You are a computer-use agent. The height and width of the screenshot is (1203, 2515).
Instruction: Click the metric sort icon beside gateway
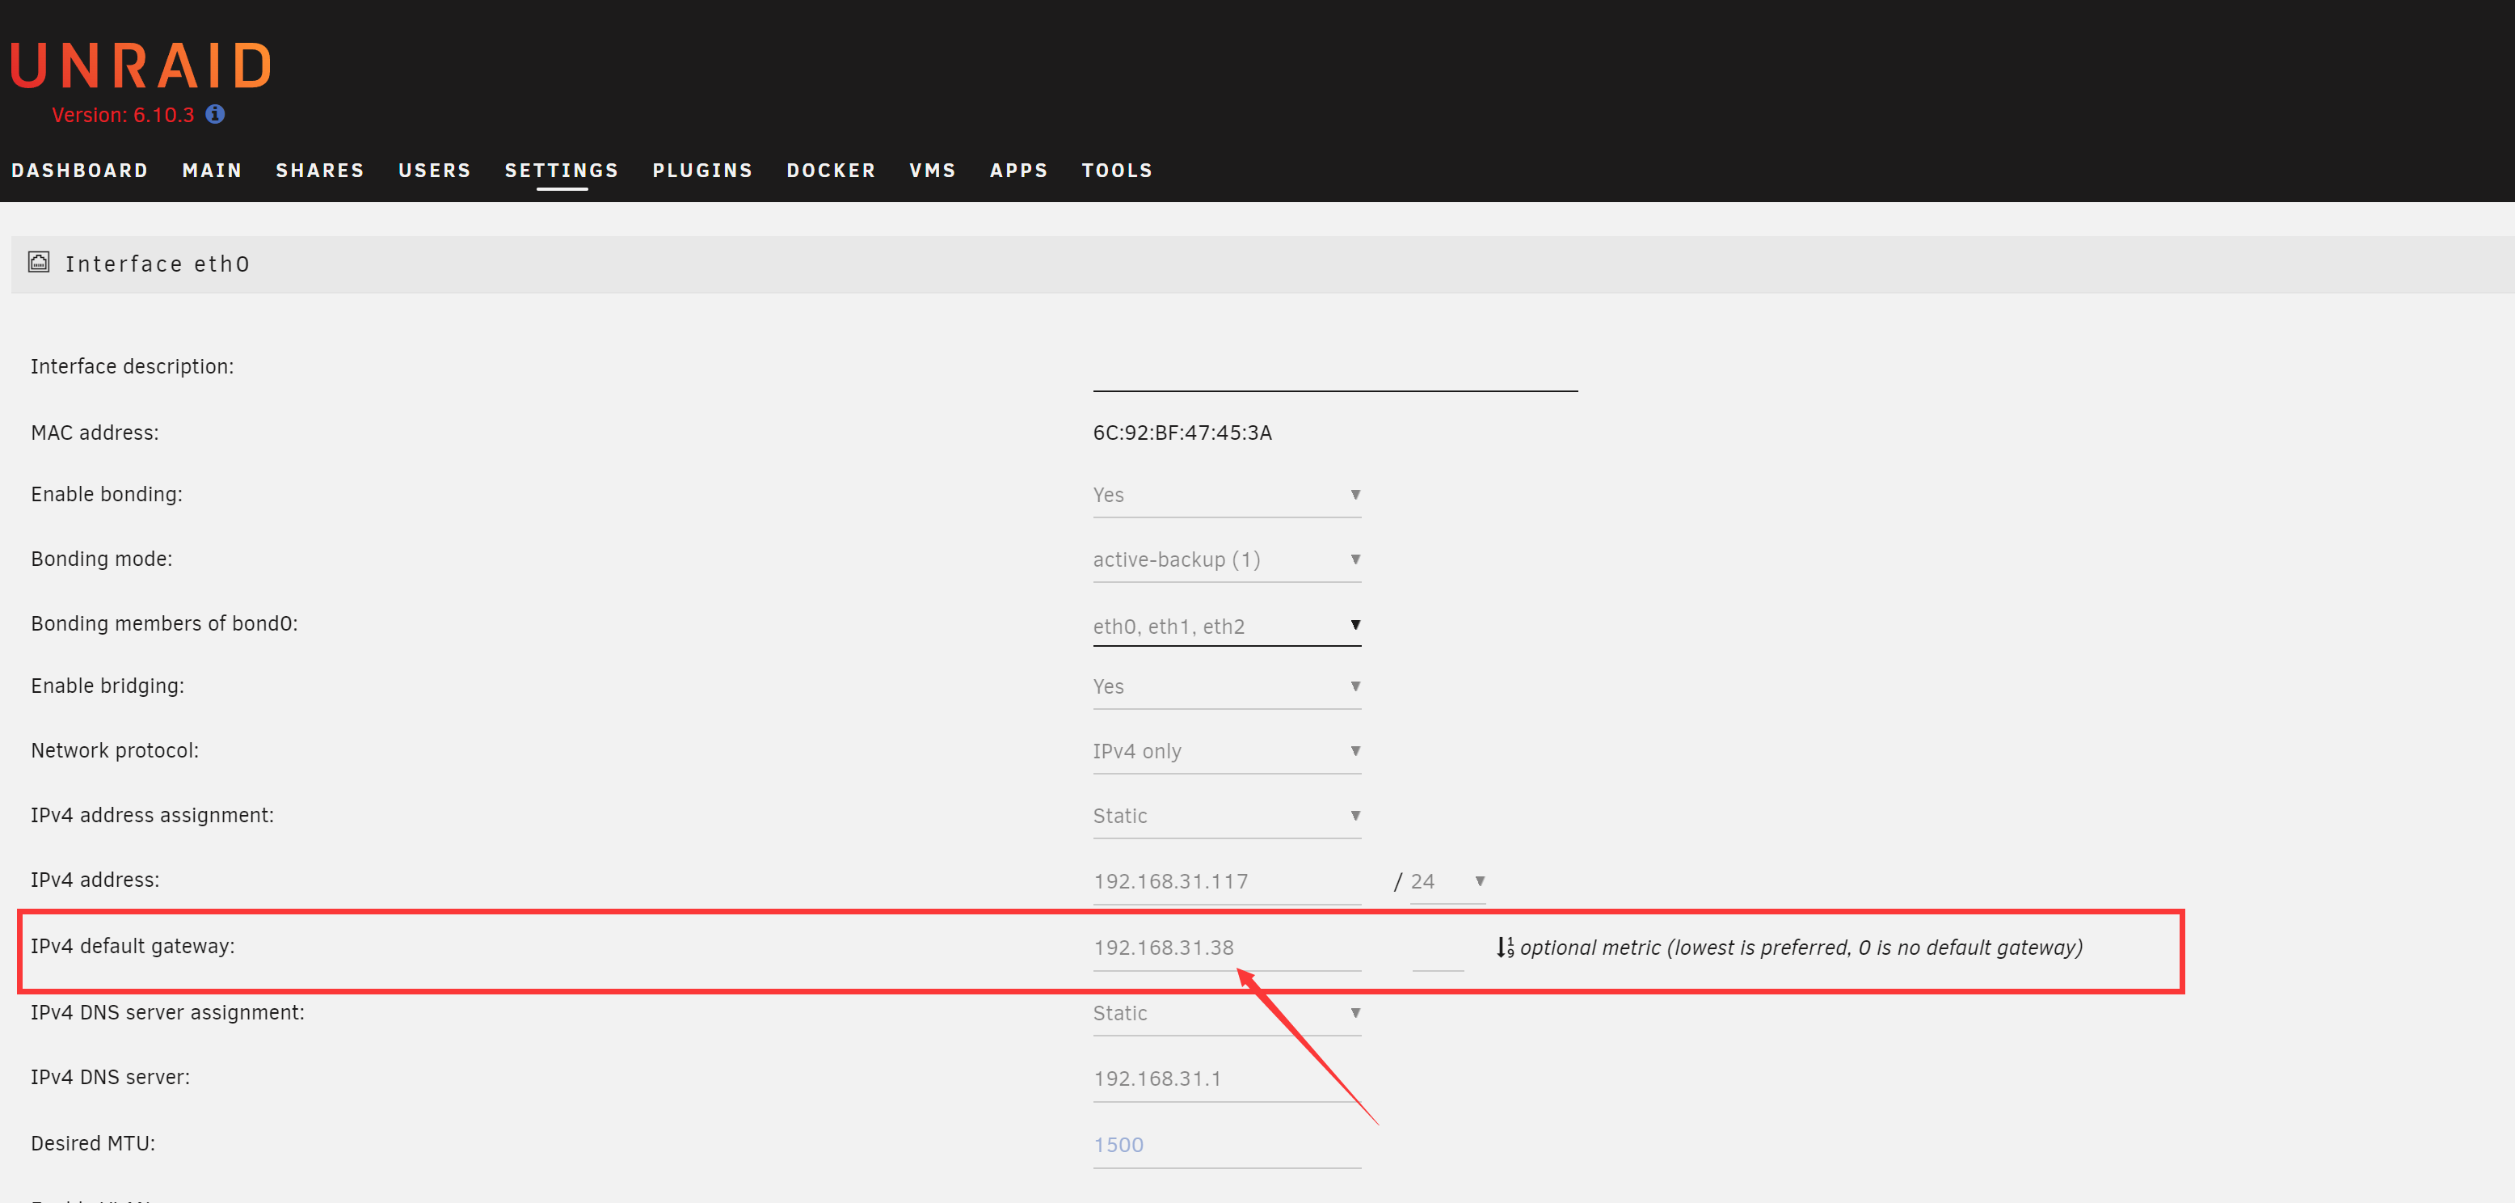tap(1505, 948)
